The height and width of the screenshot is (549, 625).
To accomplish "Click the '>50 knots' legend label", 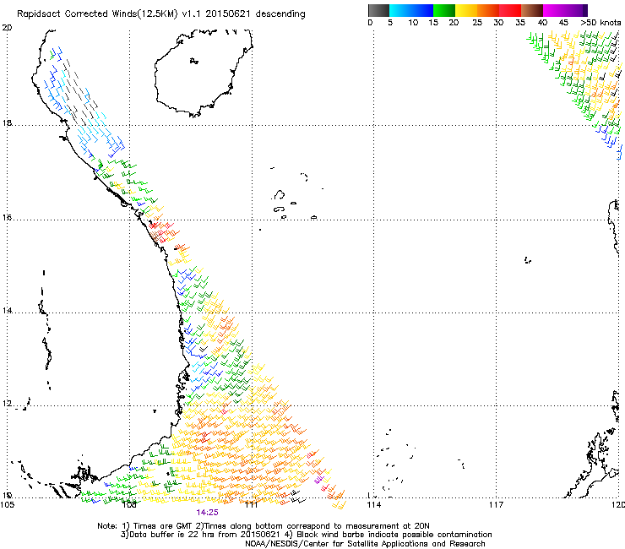I will 601,23.
